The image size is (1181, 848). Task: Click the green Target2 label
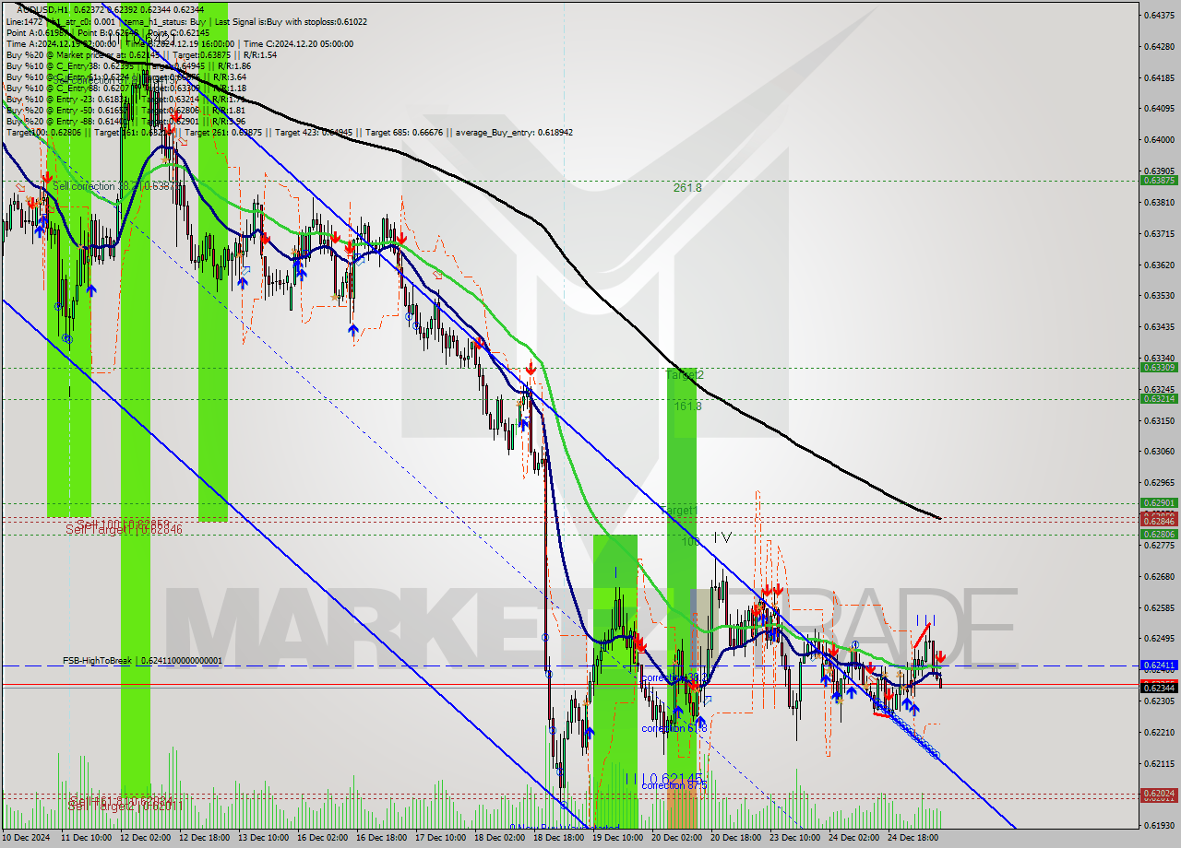(685, 375)
